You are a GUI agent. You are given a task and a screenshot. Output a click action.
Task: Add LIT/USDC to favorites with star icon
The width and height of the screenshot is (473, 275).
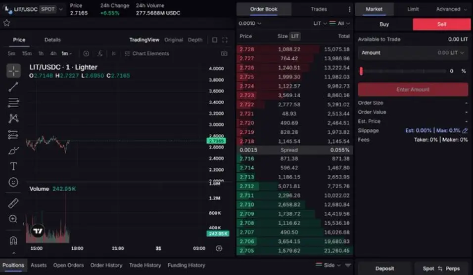point(6,23)
